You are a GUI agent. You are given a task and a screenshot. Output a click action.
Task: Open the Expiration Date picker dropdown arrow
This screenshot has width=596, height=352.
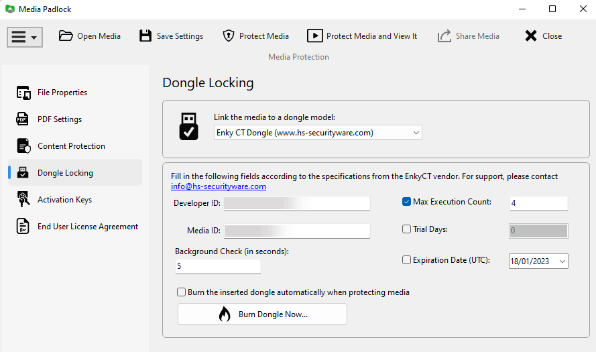tap(562, 261)
